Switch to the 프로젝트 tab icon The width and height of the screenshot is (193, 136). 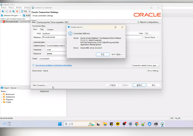click(x=24, y=15)
